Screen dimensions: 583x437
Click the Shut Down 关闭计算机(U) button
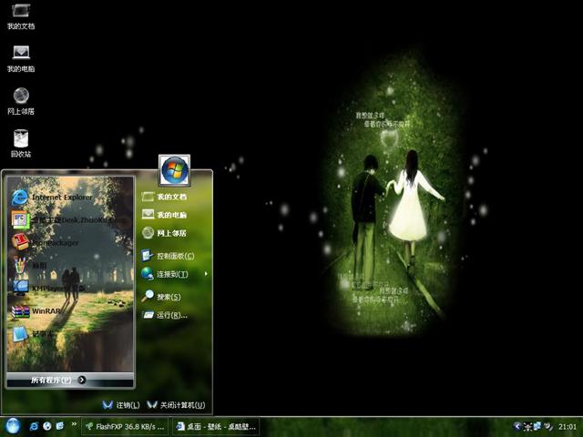[x=176, y=404]
